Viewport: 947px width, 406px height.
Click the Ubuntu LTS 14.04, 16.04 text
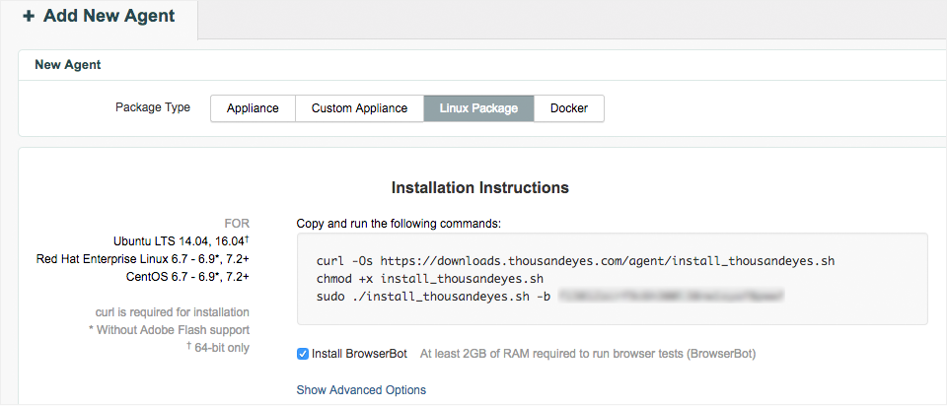[x=181, y=240]
